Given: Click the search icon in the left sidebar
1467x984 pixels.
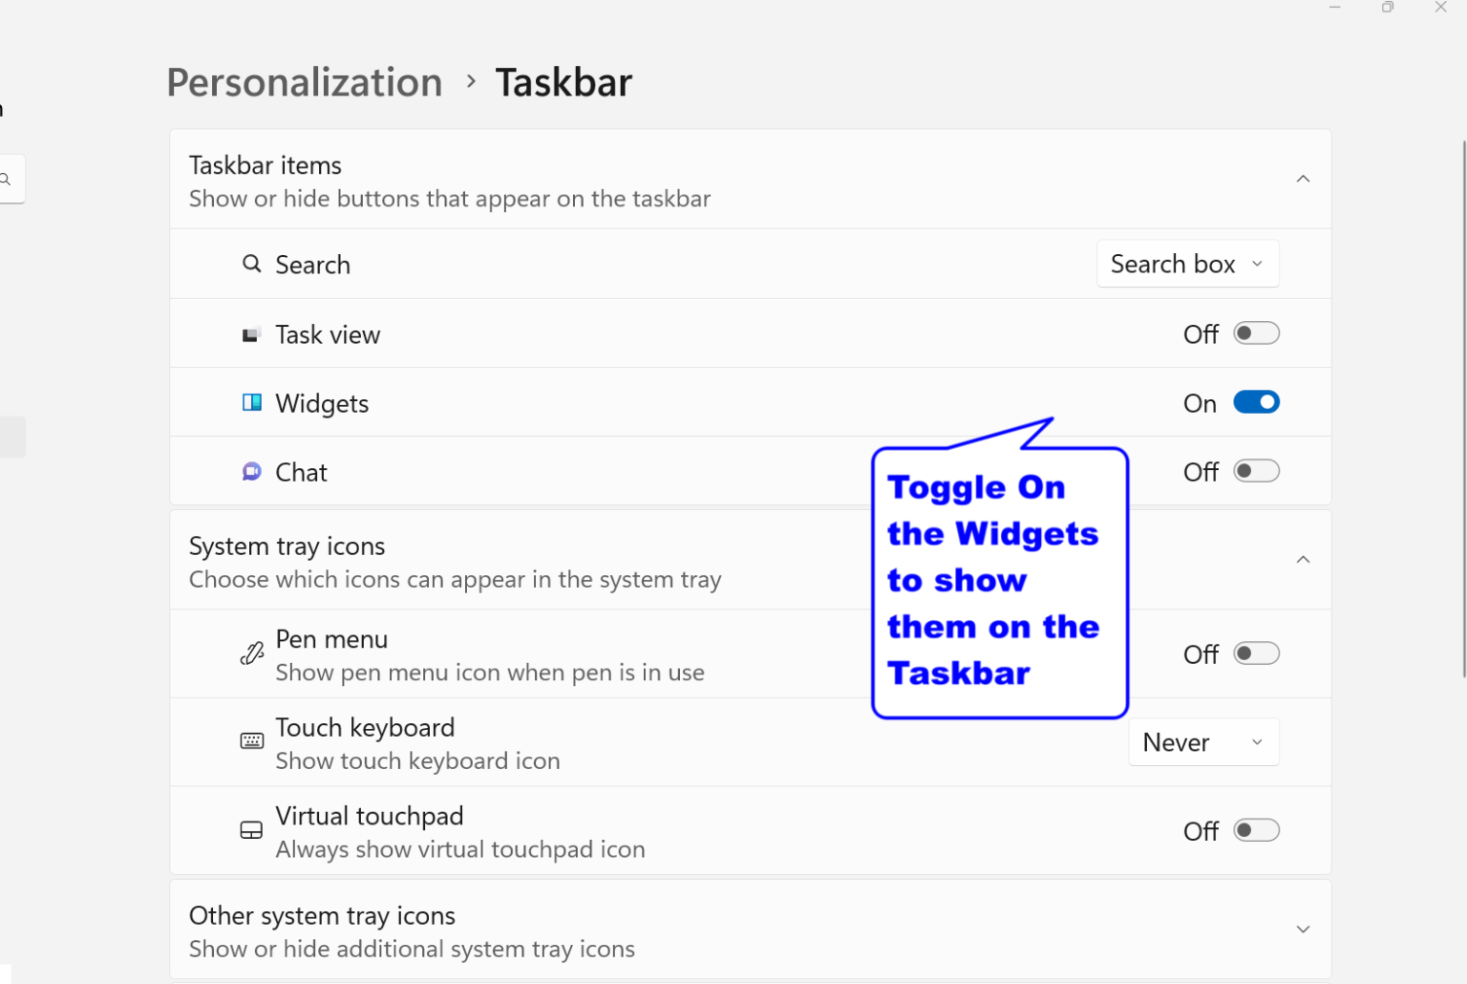Looking at the screenshot, I should 7,179.
